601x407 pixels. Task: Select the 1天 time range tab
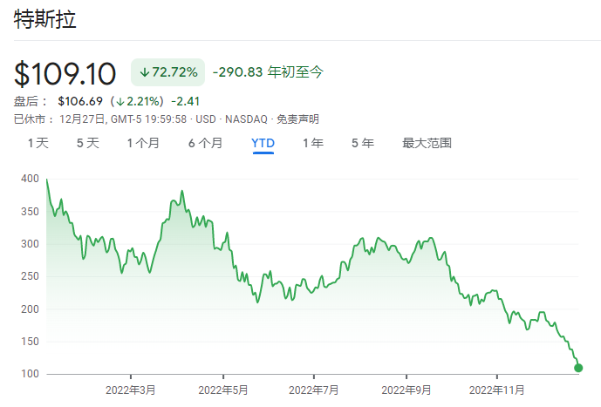(x=38, y=143)
